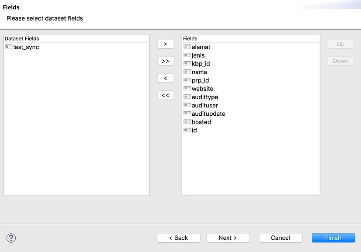
Task: Remove all fields with double left arrow
Action: (166, 95)
